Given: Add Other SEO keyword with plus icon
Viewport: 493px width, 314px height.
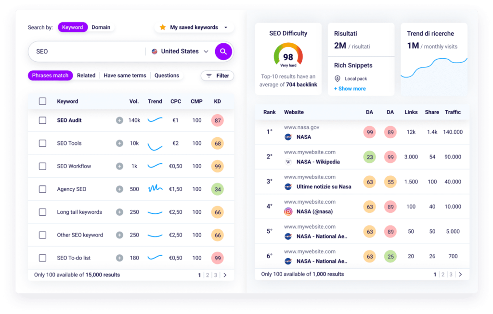Looking at the screenshot, I should click(x=119, y=235).
